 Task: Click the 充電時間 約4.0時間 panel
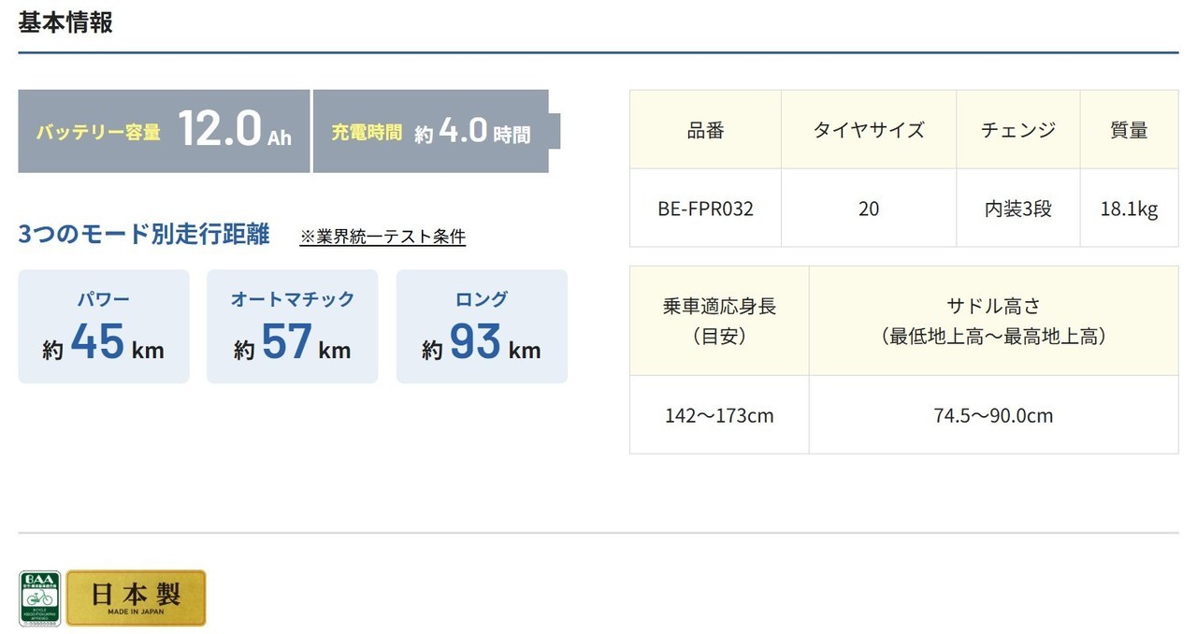click(437, 131)
